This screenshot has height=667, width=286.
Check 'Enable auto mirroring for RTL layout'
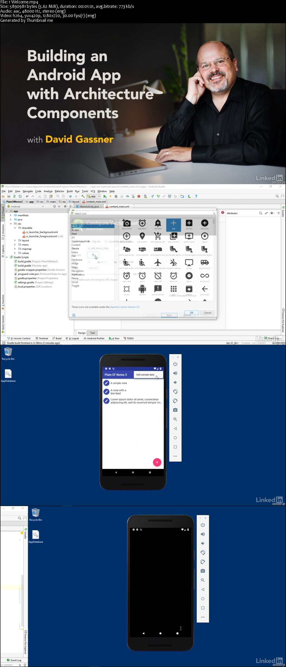[x=74, y=279]
